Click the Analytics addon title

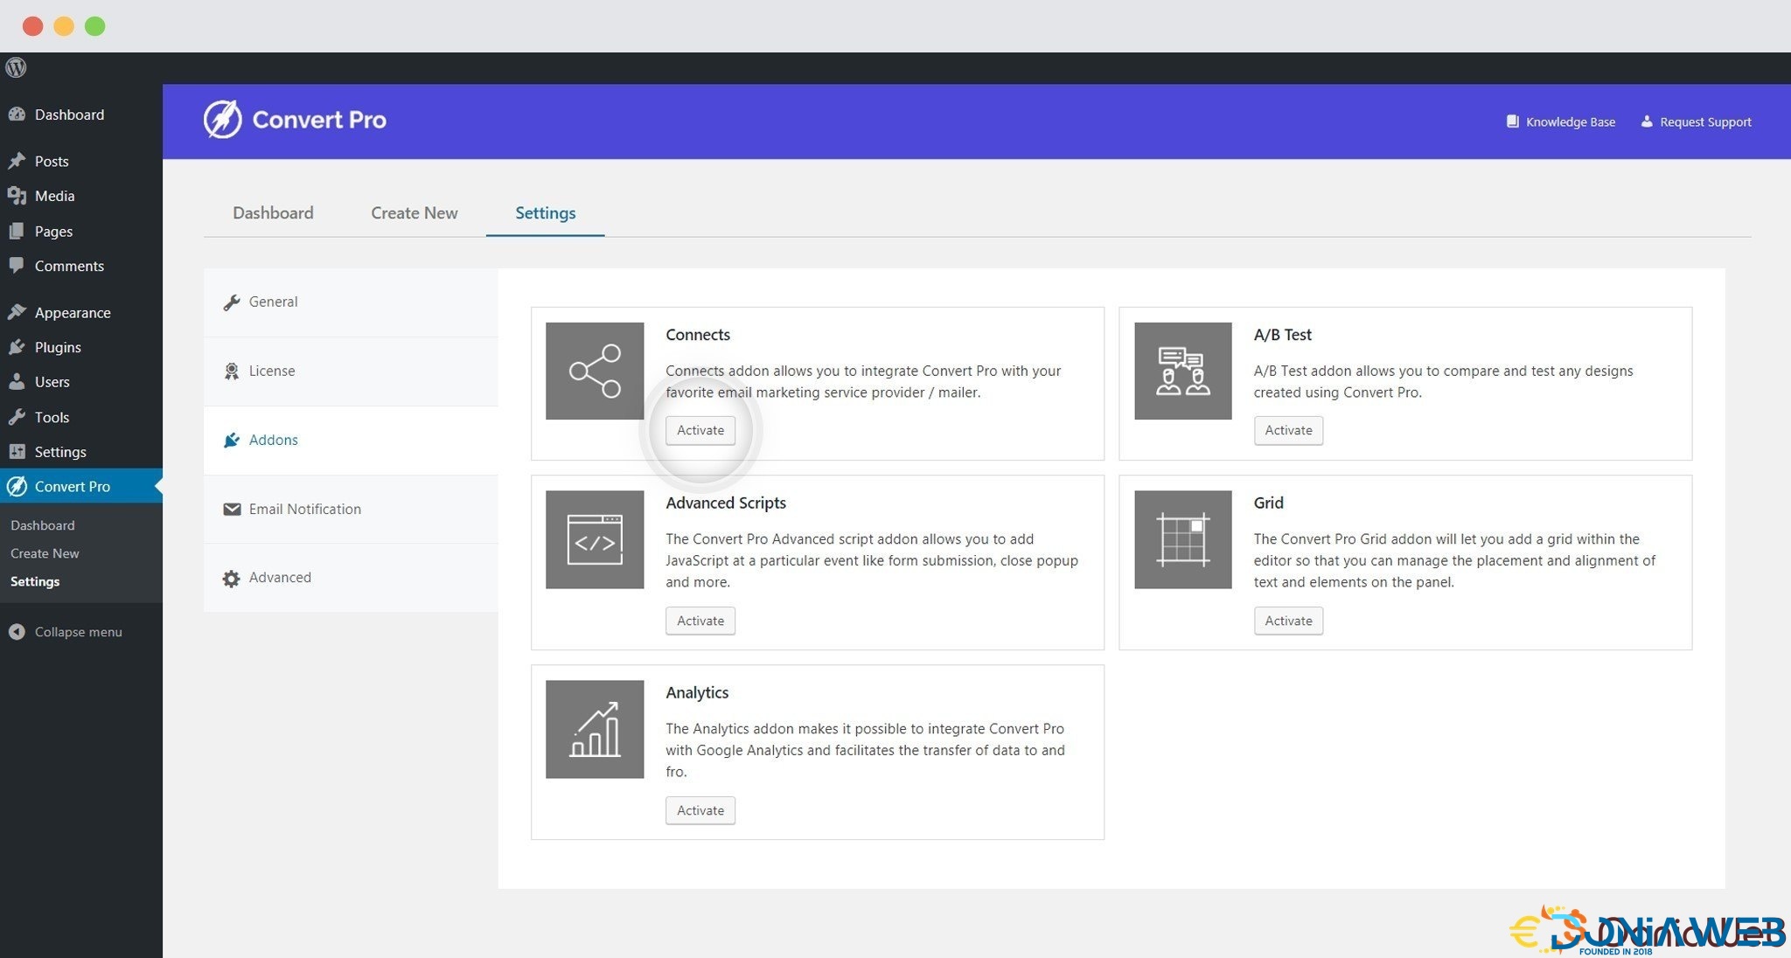coord(697,692)
